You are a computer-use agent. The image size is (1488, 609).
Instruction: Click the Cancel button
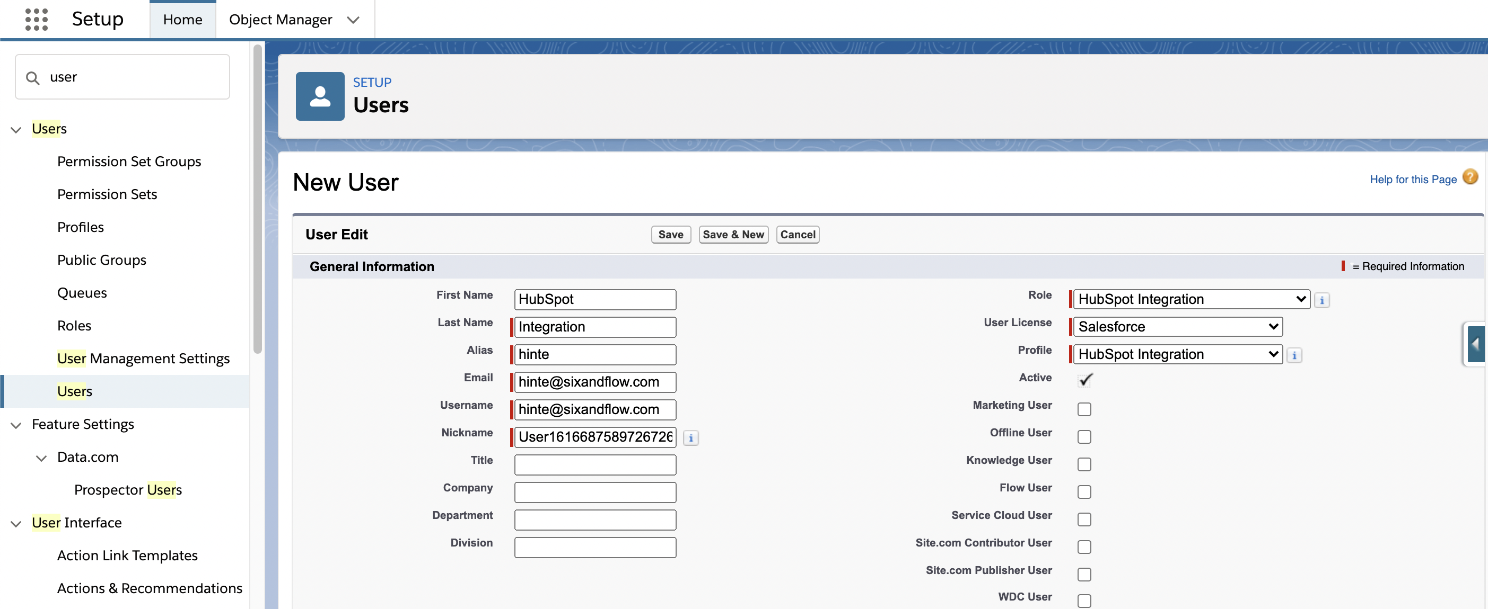tap(797, 235)
